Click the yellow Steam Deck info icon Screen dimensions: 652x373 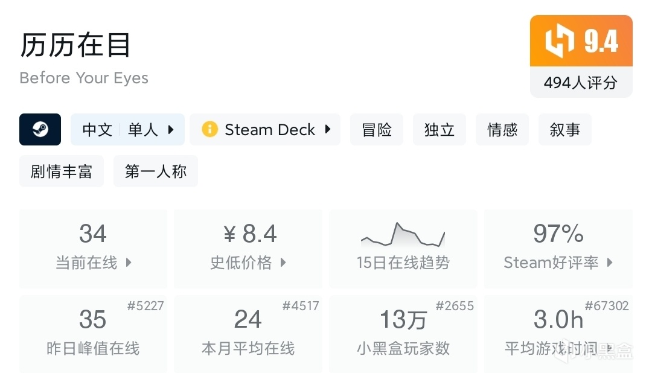point(209,129)
